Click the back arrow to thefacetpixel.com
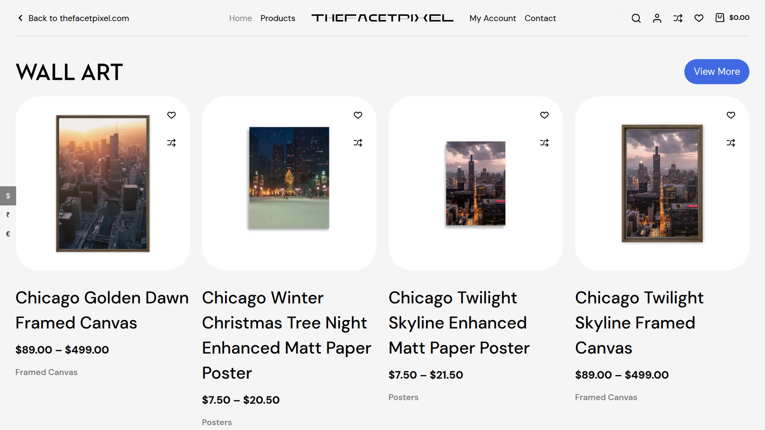 (20, 18)
